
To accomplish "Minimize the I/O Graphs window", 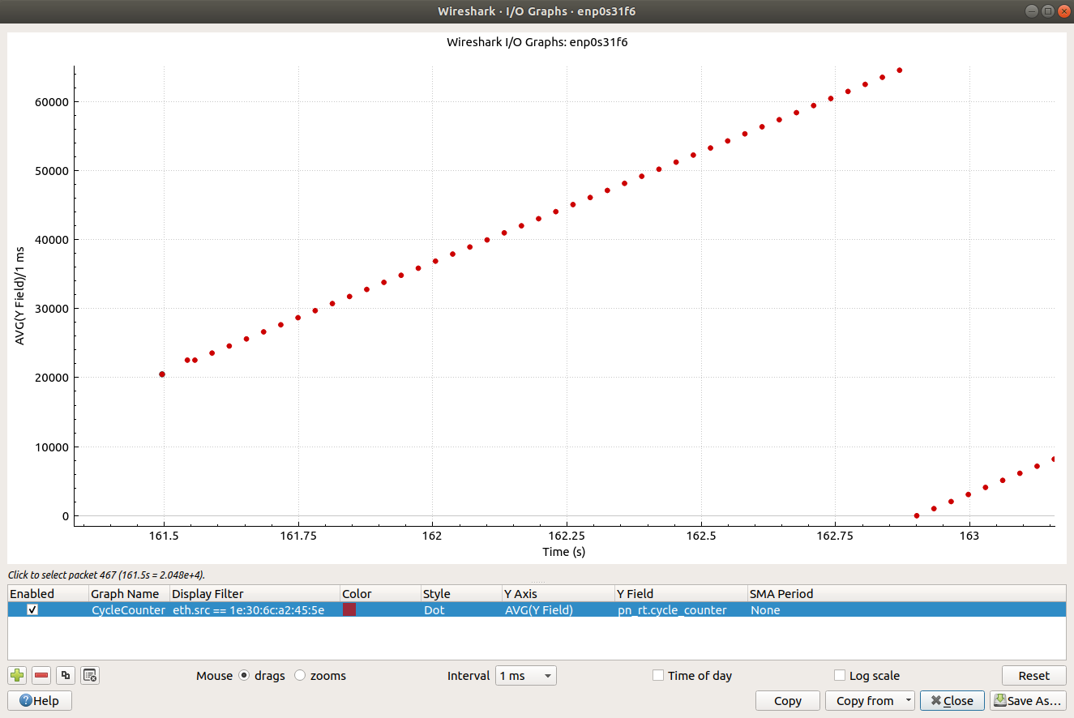I will (1032, 11).
